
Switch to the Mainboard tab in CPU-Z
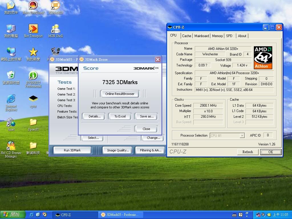coord(202,36)
